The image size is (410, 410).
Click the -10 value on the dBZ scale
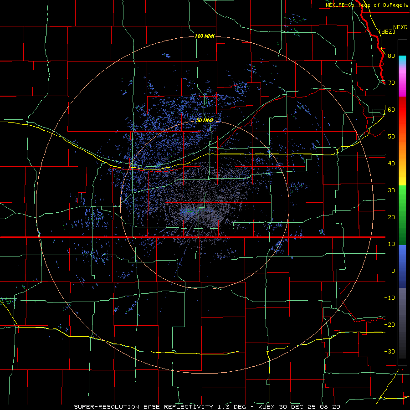(389, 298)
